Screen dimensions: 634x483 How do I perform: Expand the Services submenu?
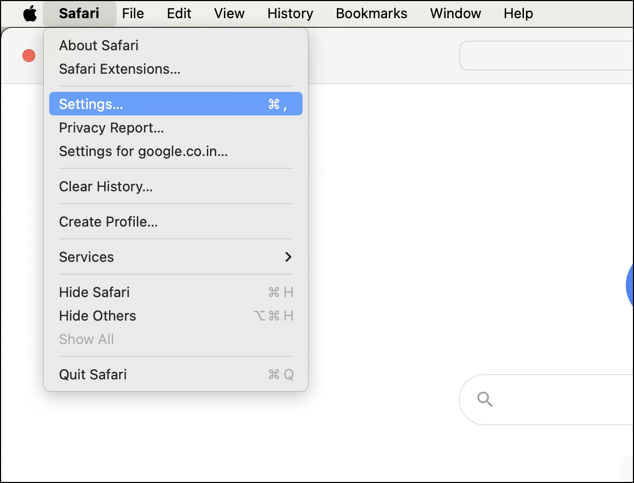click(x=175, y=256)
